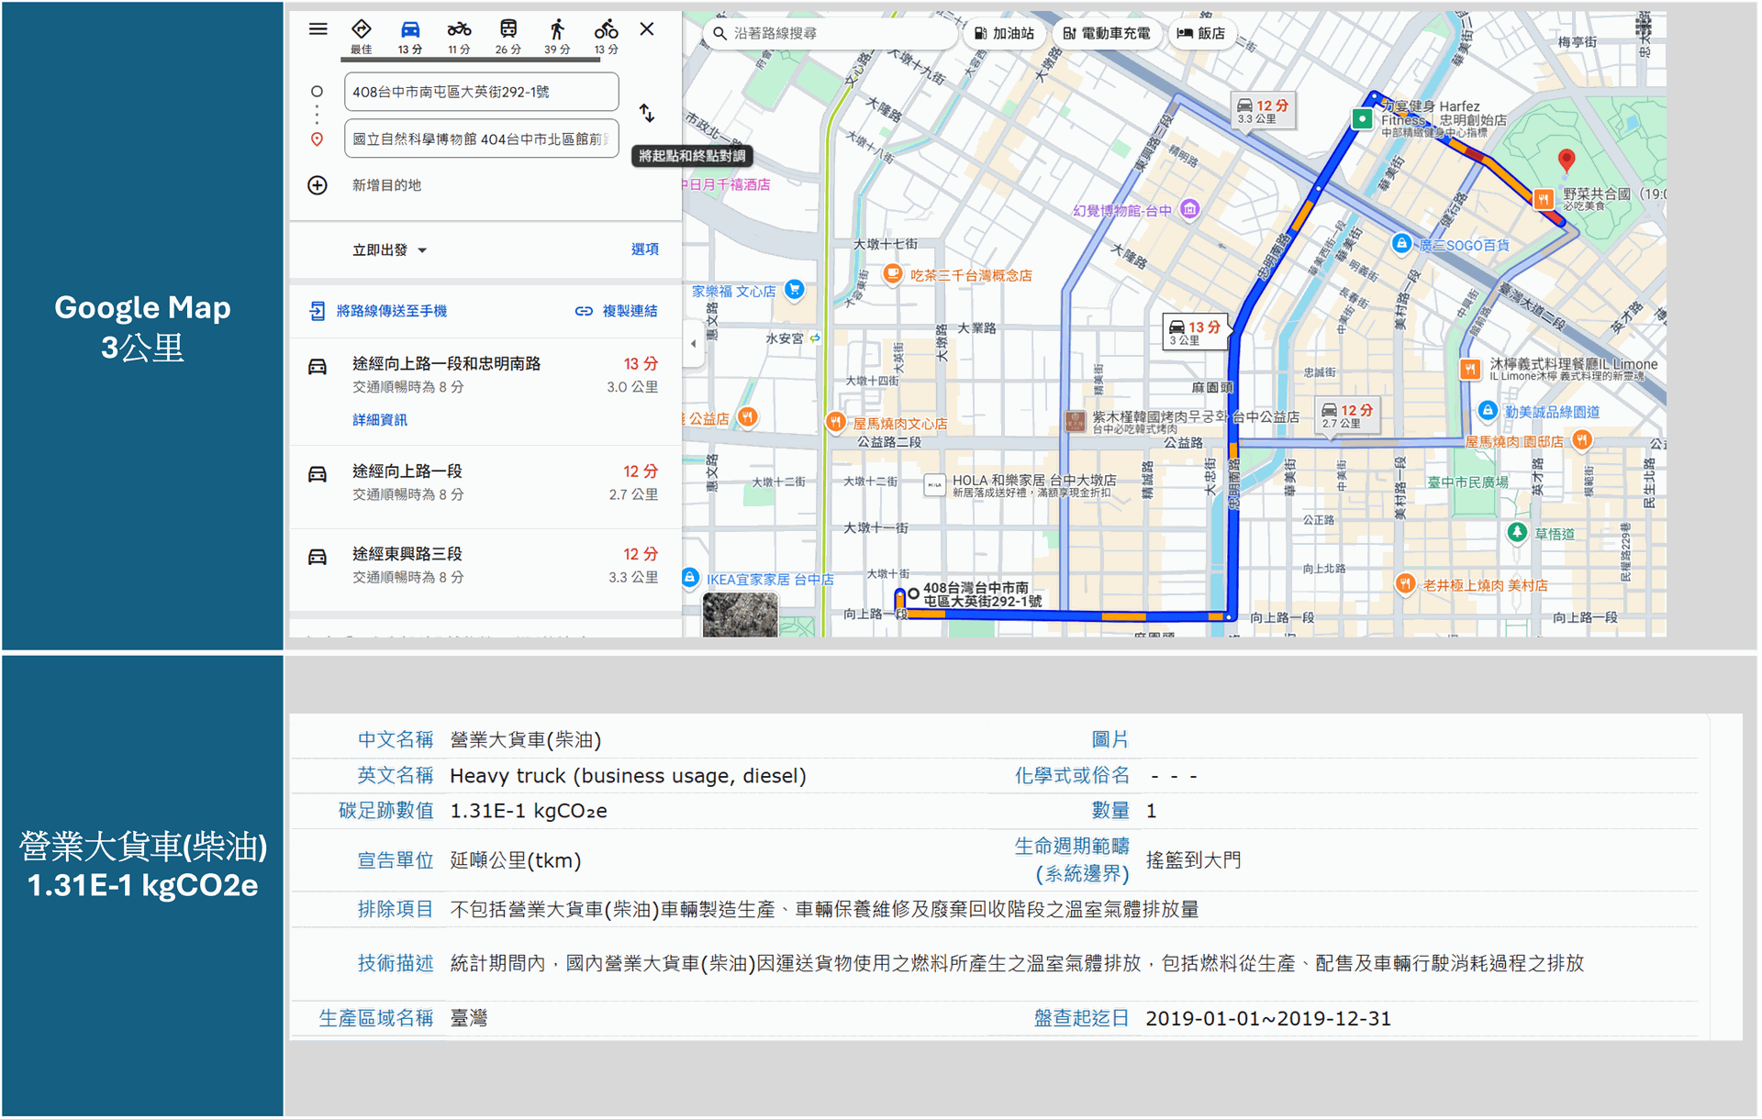1762x1119 pixels.
Task: Open route options via 選項
Action: (645, 249)
